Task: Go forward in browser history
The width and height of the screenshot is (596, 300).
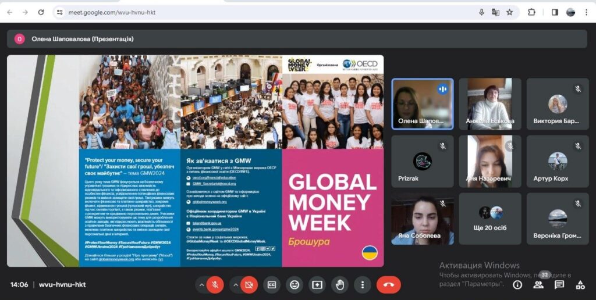Action: point(25,12)
